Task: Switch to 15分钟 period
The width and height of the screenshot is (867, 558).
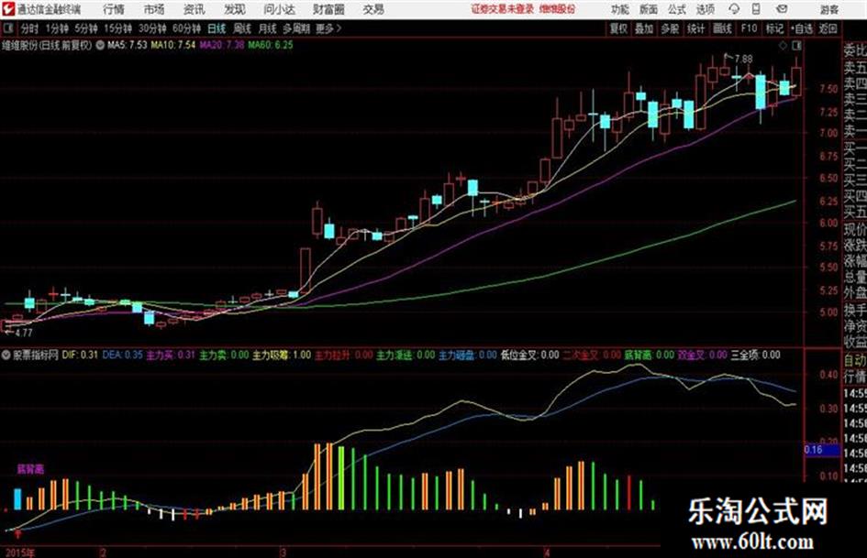Action: coord(117,28)
